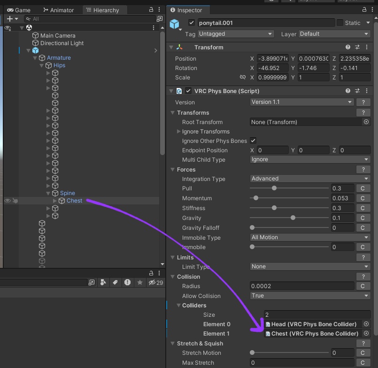Click the Gravity curve C button

pyautogui.click(x=363, y=218)
